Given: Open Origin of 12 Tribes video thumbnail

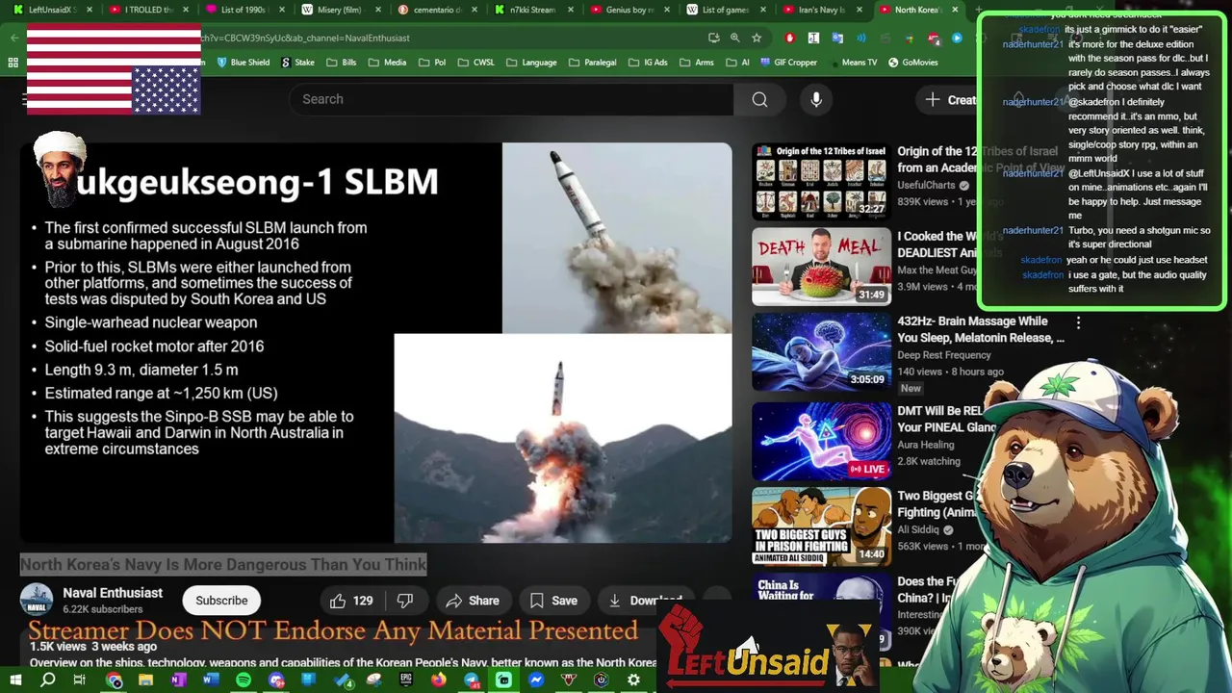Looking at the screenshot, I should coord(821,181).
